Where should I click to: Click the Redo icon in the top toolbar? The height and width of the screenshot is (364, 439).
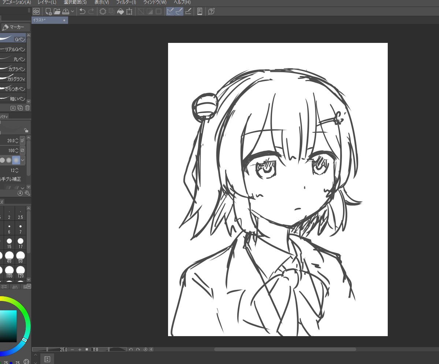90,11
